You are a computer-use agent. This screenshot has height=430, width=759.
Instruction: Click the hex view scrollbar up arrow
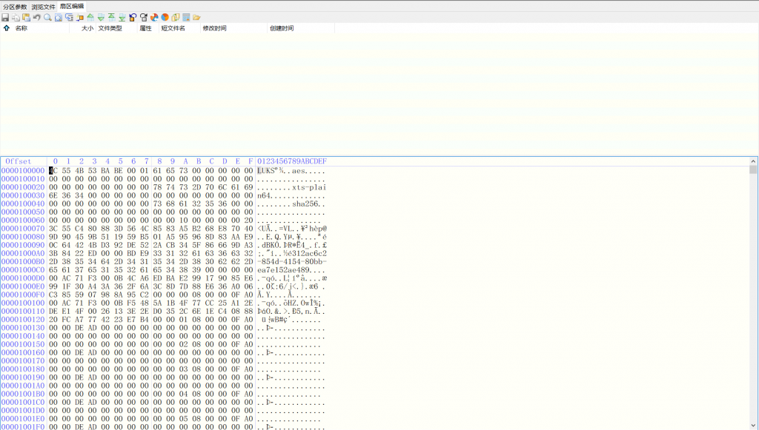click(x=753, y=161)
